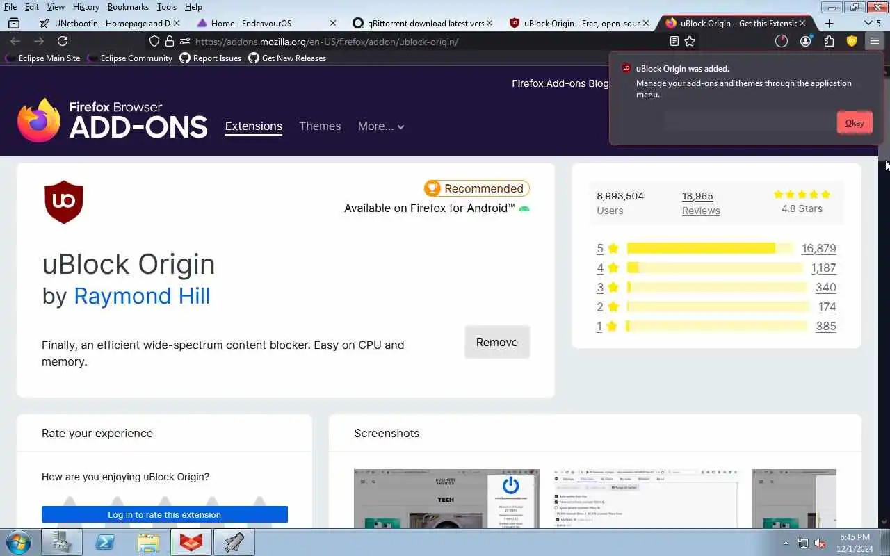Click the yellow shield extension icon

point(852,41)
